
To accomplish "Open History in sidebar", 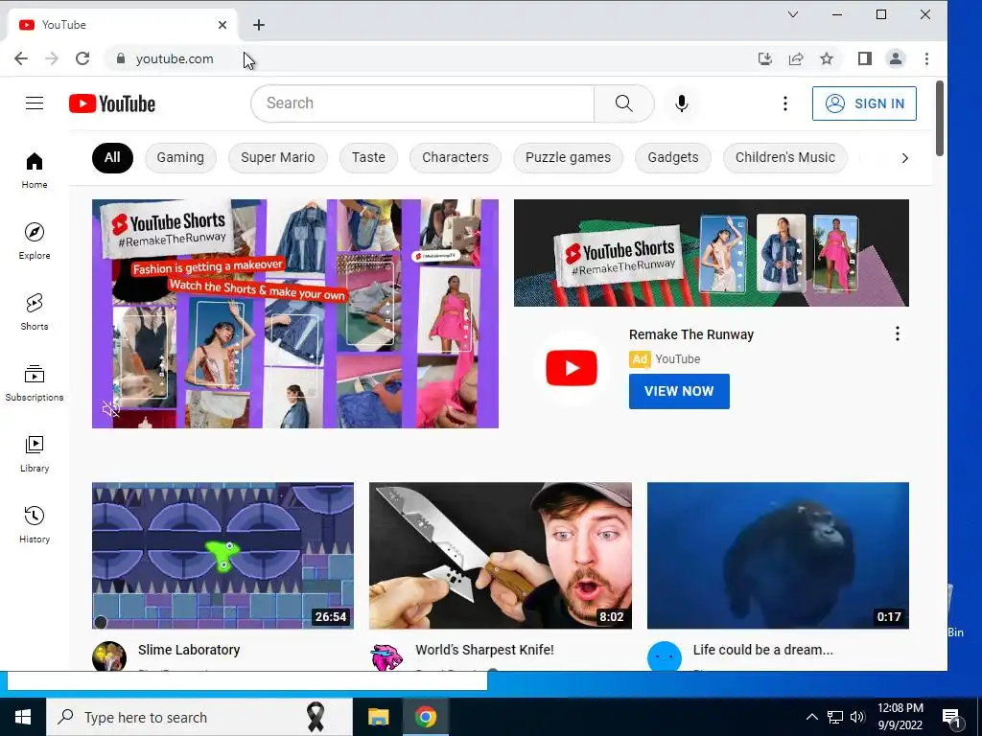I will coord(35,524).
